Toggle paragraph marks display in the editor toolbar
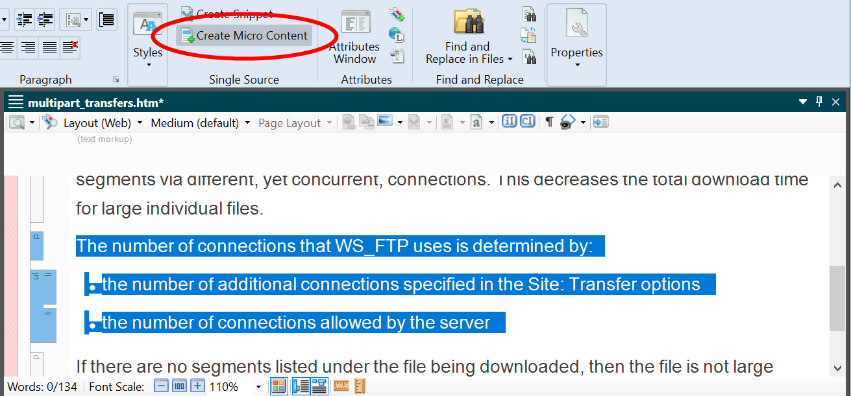 [548, 121]
